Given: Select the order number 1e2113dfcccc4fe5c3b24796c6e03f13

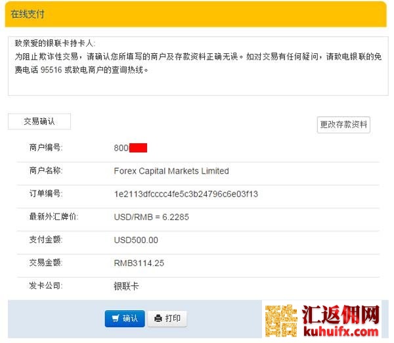Looking at the screenshot, I should [x=186, y=194].
